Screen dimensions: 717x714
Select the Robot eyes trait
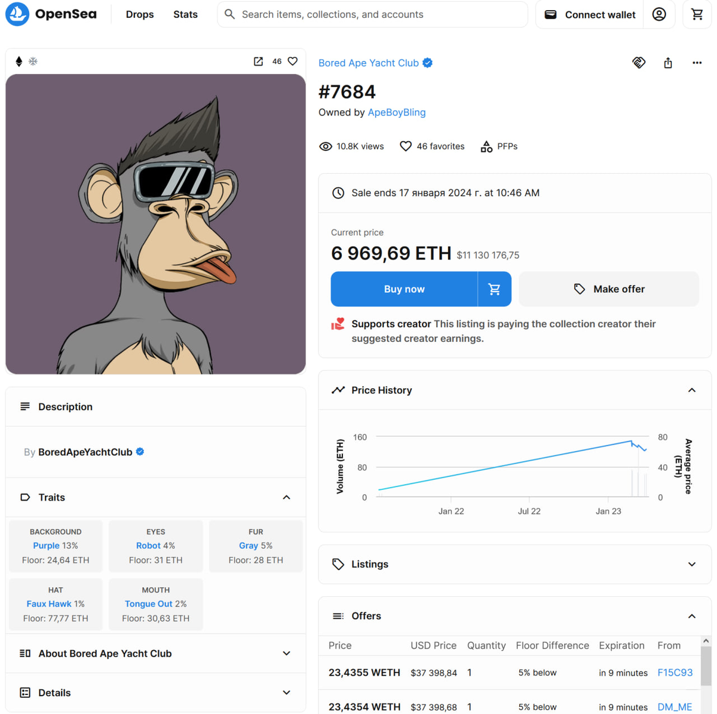click(x=155, y=546)
